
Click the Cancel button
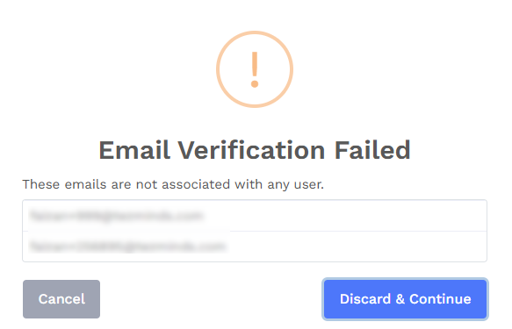point(61,299)
